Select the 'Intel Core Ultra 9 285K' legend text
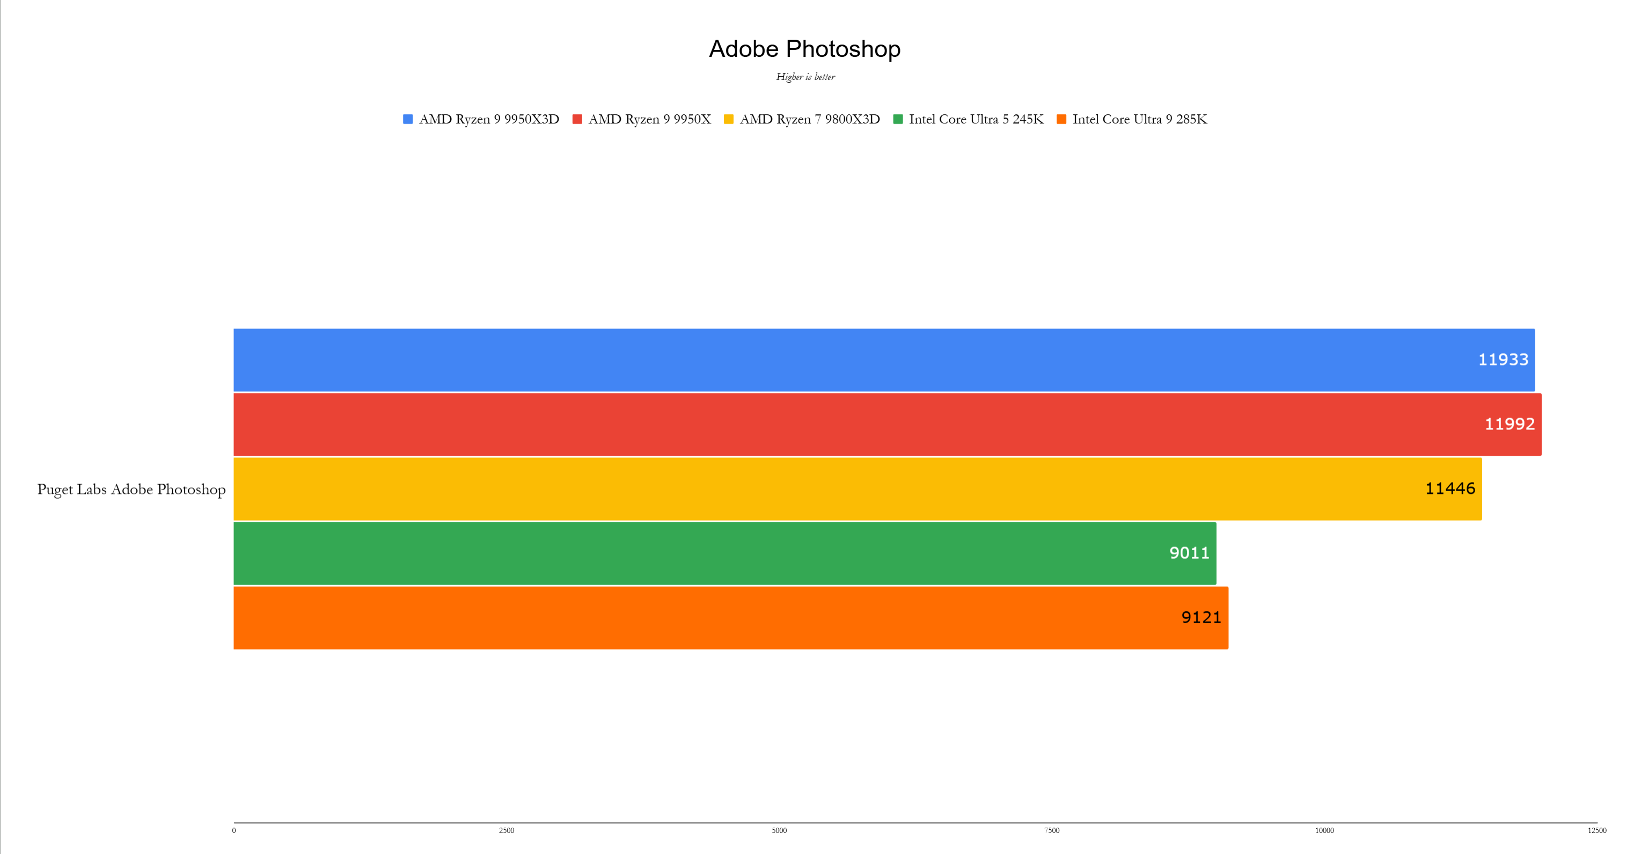This screenshot has width=1634, height=854. coord(1140,119)
